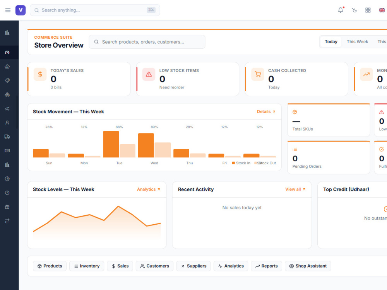The image size is (387, 290).
Task: Toggle dark mode moon icon
Action: tap(354, 10)
